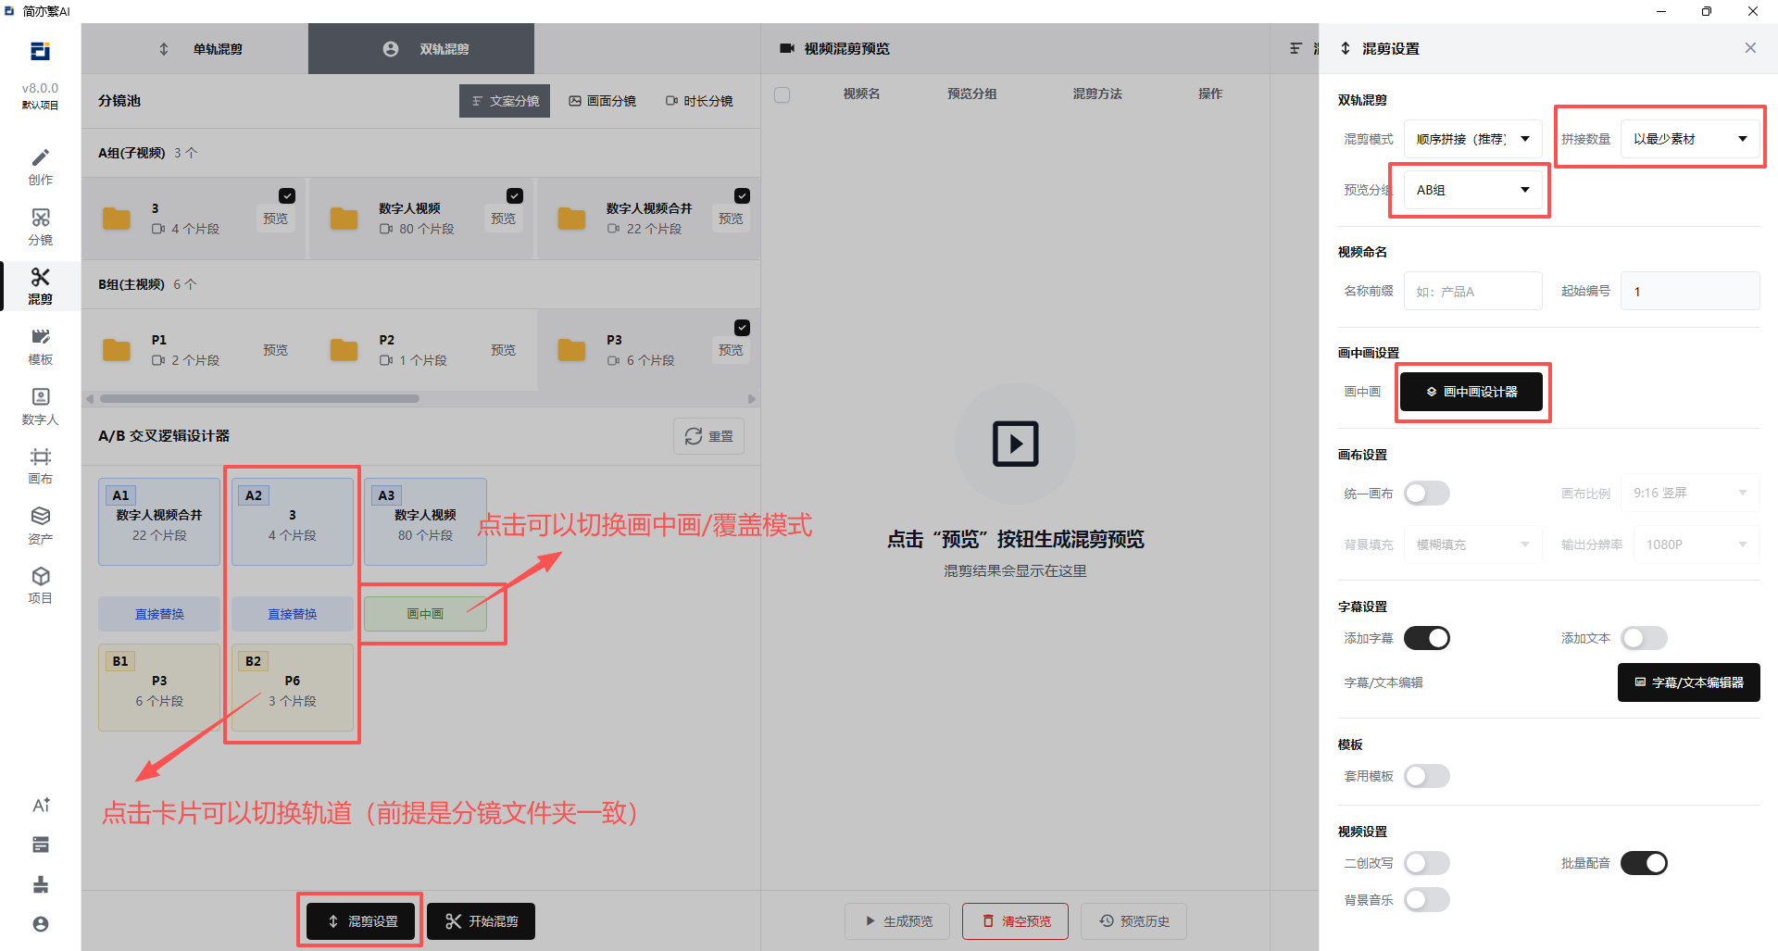Click the 开始混剪 button

(x=482, y=921)
